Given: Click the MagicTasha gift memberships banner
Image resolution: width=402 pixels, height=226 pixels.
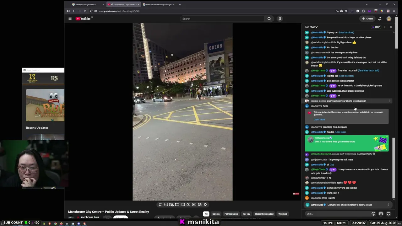Looking at the screenshot, I should tap(347, 143).
